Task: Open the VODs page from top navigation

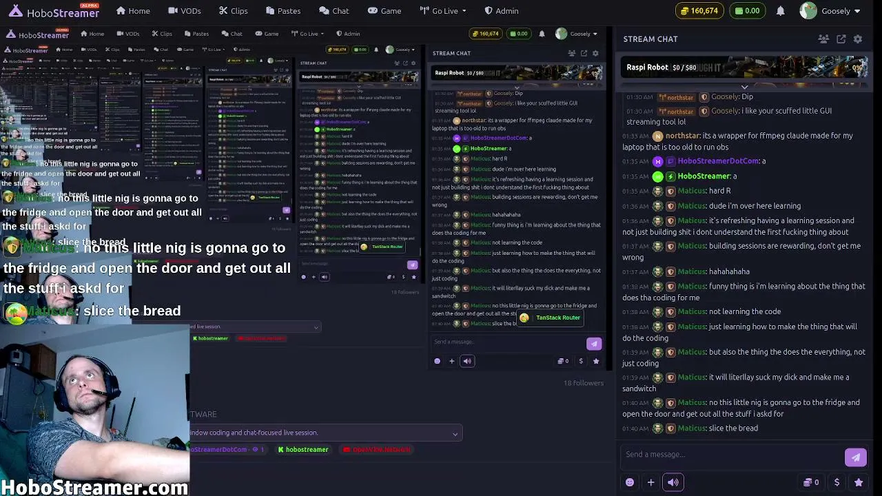Action: click(184, 11)
